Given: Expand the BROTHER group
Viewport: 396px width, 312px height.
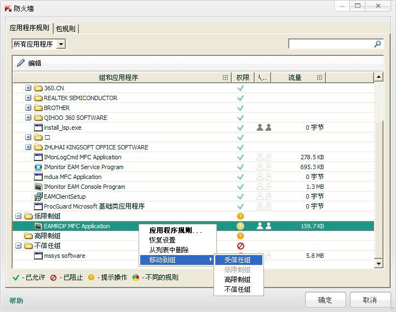Looking at the screenshot, I should 28,107.
